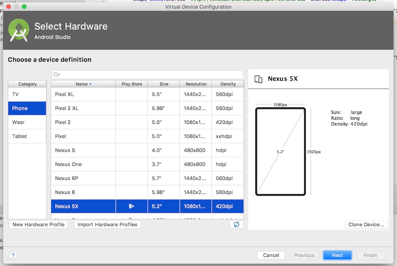This screenshot has width=397, height=266.
Task: Select the Phone category
Action: [27, 108]
